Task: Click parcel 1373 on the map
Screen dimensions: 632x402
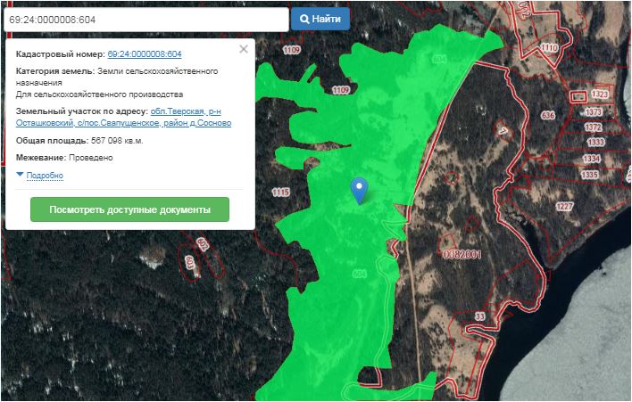Action: pyautogui.click(x=594, y=112)
